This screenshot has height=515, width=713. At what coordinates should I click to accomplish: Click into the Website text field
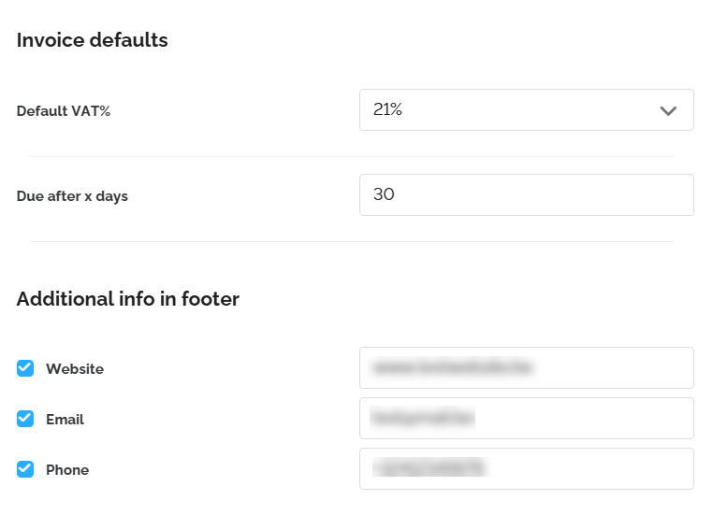pyautogui.click(x=526, y=367)
